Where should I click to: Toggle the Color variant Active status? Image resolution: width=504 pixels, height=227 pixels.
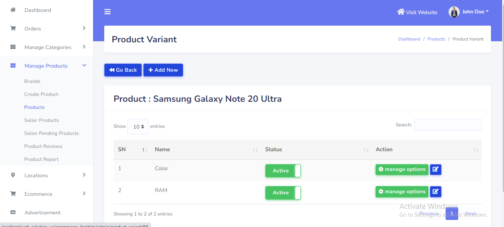(283, 171)
